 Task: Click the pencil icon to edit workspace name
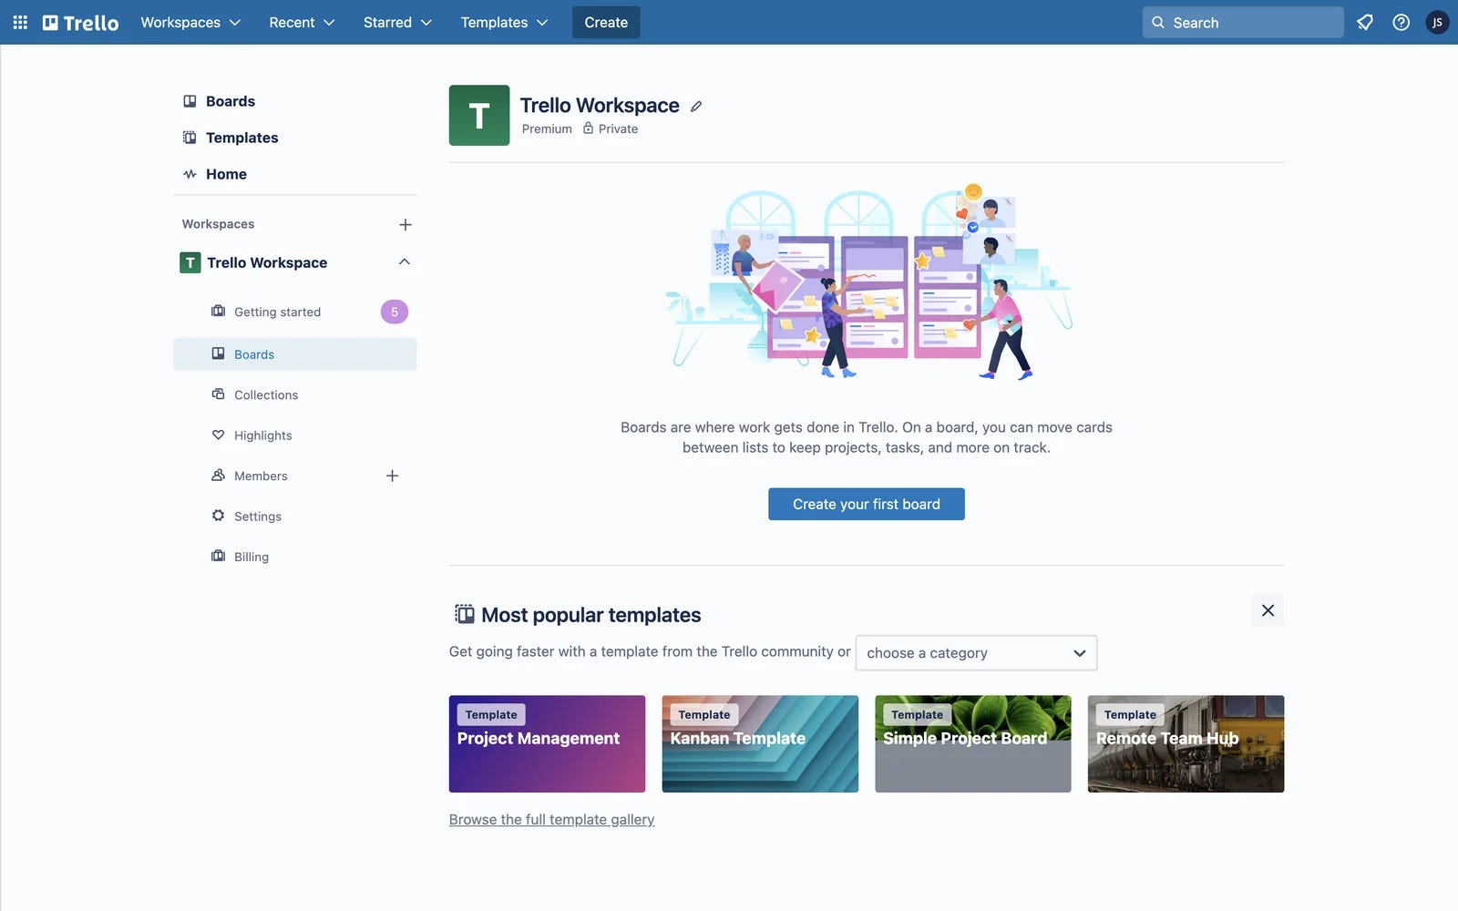[696, 107]
